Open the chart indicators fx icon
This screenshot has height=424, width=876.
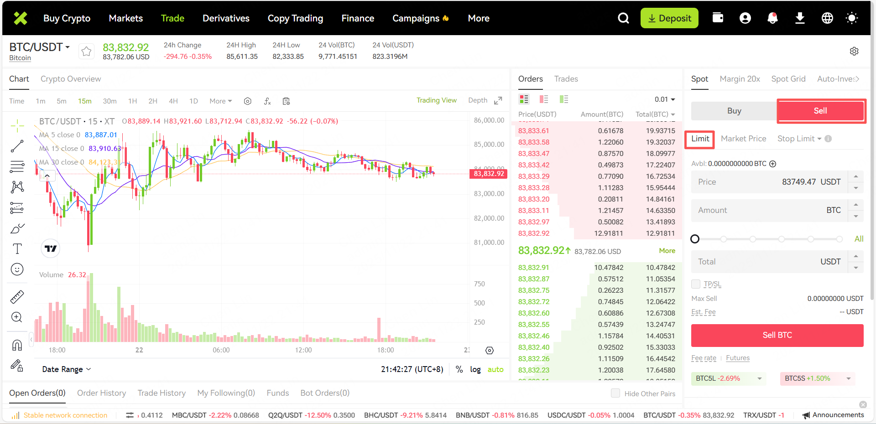pyautogui.click(x=267, y=101)
